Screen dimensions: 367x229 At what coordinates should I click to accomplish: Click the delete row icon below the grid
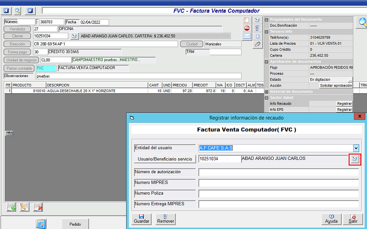point(38,207)
